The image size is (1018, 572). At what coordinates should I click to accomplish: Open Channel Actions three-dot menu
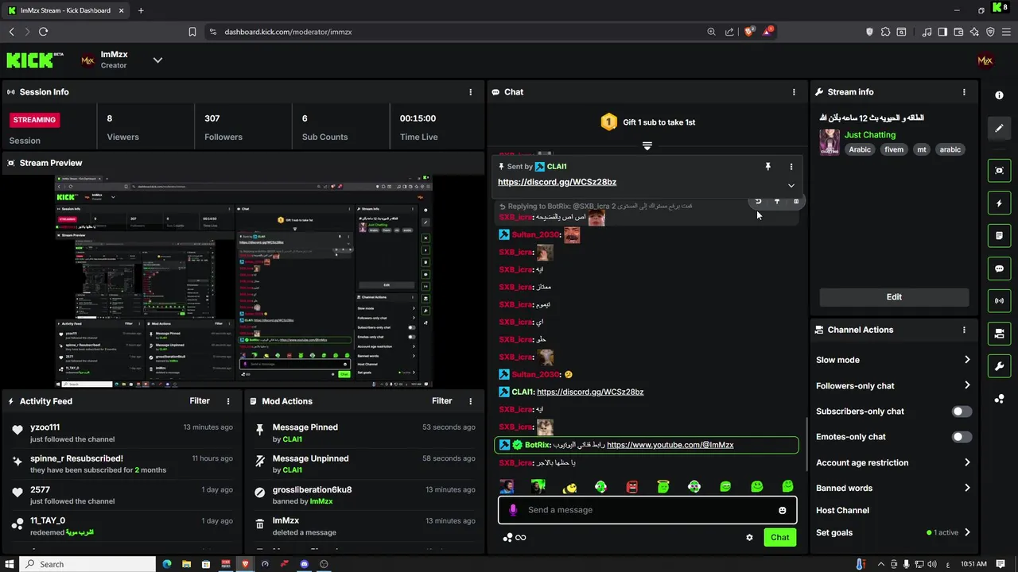click(x=964, y=330)
